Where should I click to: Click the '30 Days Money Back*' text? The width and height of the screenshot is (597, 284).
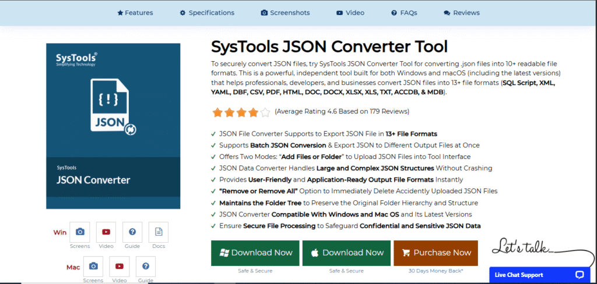tap(436, 271)
